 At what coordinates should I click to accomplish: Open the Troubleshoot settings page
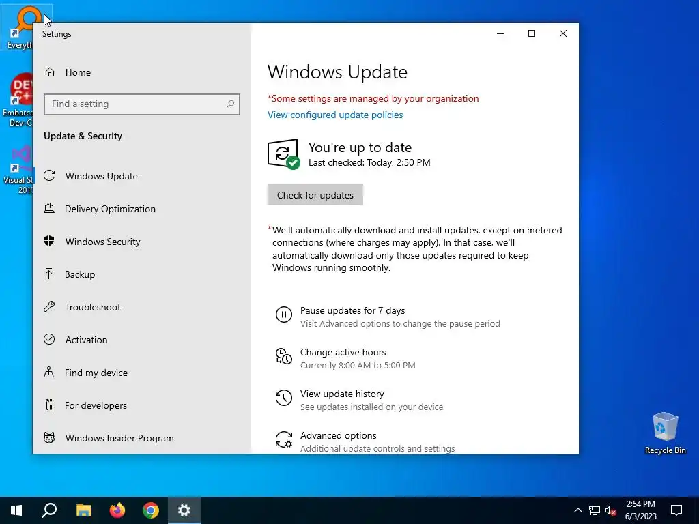[x=142, y=306]
